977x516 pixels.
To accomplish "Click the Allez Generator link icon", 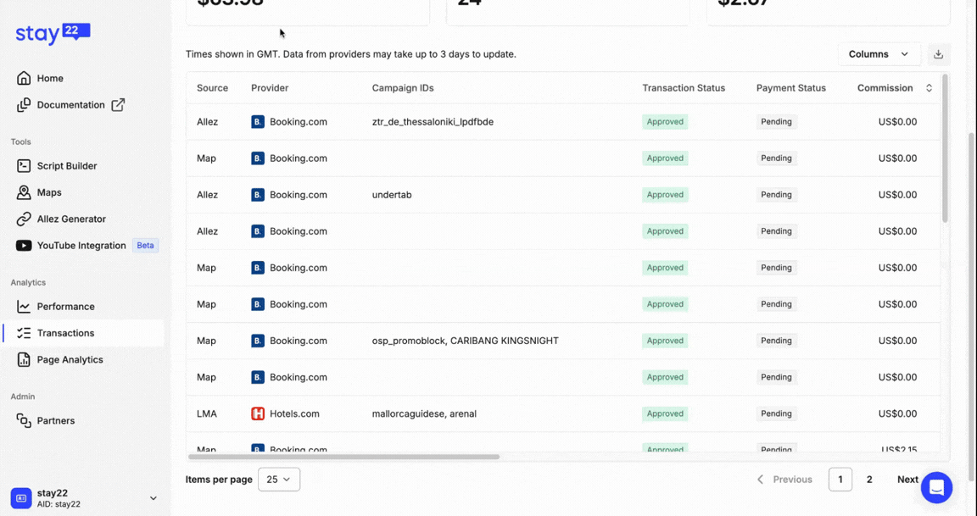I will [x=24, y=219].
